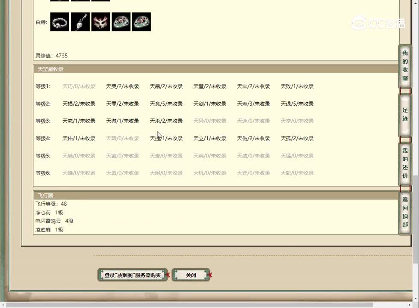Select 天佑/1/未收录 entry
419x308 pixels.
[x=79, y=138]
